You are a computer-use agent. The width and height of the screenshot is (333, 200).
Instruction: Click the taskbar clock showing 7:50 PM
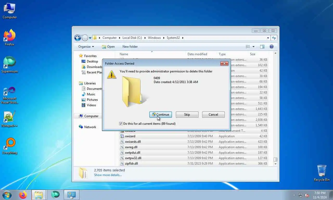[319, 195]
